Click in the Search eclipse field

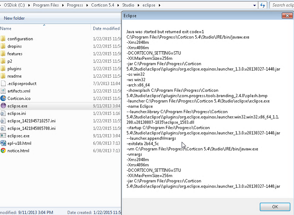282,5
